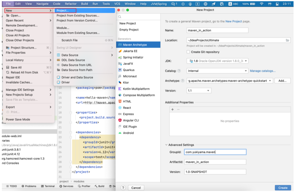
Task: Select Empty Project in the list
Action: (138, 30)
